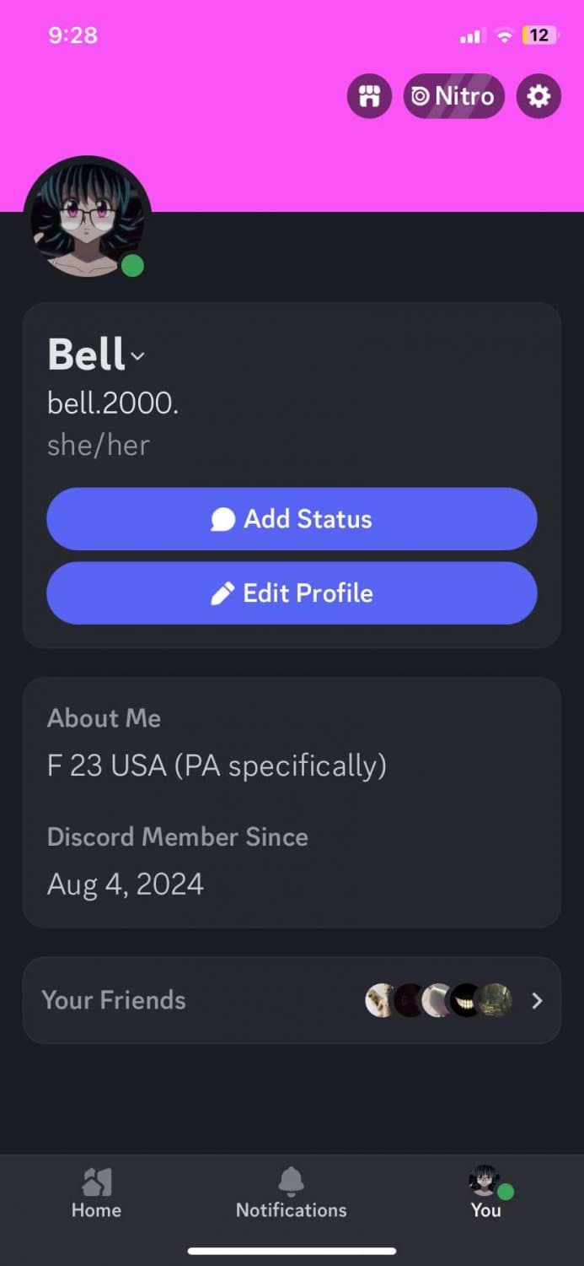Tap the online dot on the profile avatar

(131, 266)
